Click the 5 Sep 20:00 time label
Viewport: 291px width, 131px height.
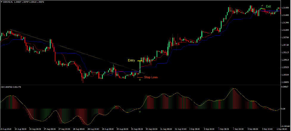tap(267, 129)
